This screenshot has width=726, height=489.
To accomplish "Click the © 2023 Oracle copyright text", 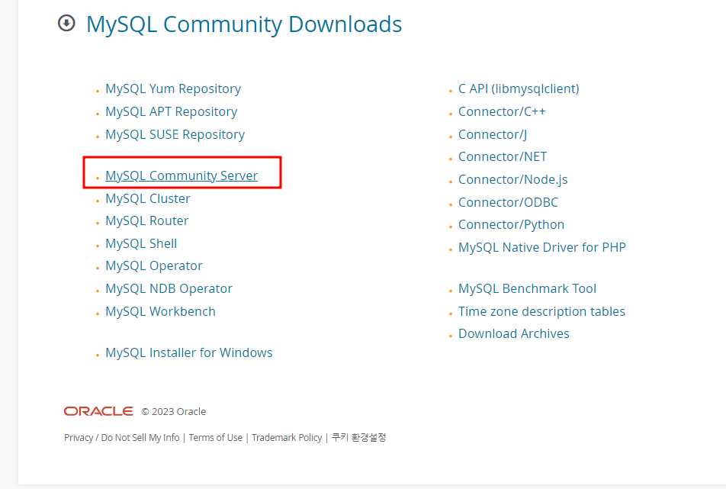I will pos(174,412).
